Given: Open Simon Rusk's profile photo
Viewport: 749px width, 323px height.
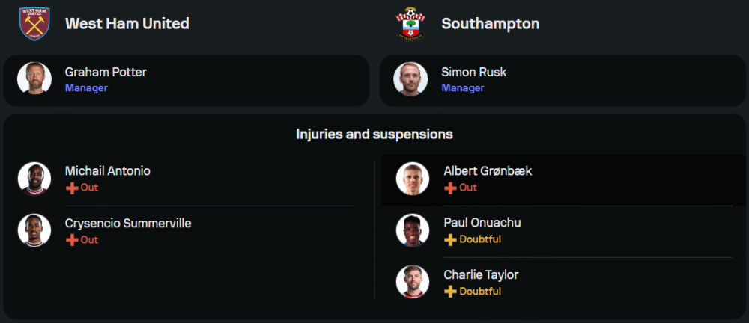Looking at the screenshot, I should (410, 79).
